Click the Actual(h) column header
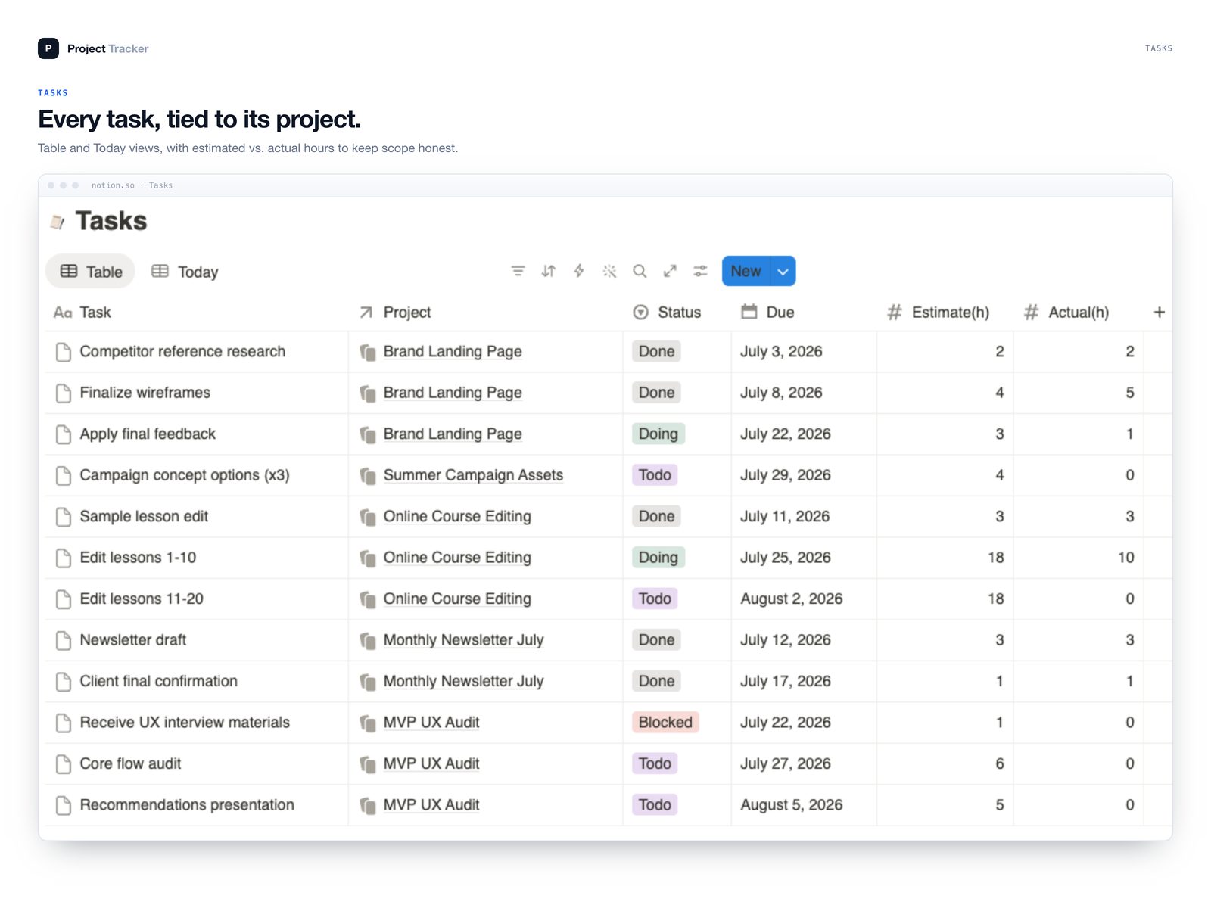 (x=1066, y=313)
